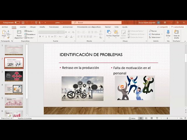The image size is (187, 140).
Task: Open the Insertar tab
Action: click(23, 27)
